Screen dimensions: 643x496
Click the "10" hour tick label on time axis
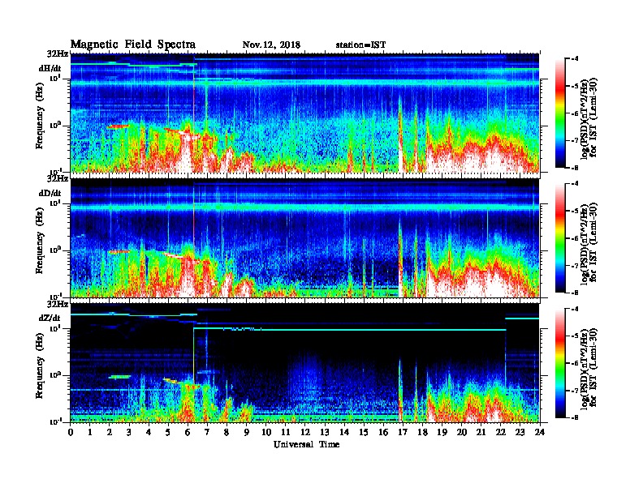click(266, 432)
